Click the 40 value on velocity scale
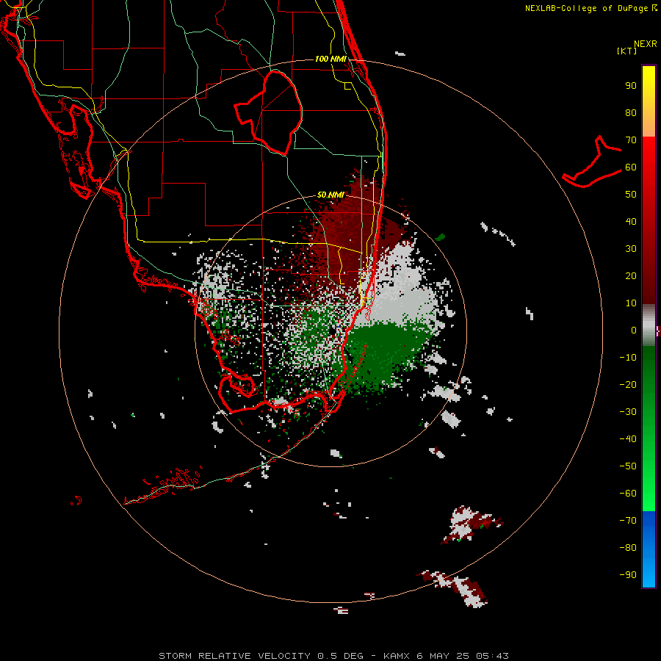The width and height of the screenshot is (661, 661). [x=631, y=222]
